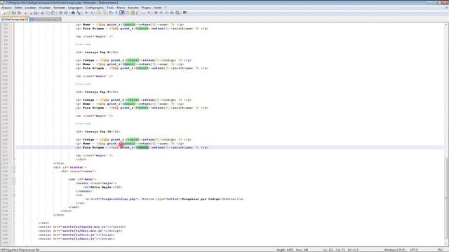This screenshot has width=449, height=252.
Task: Close the listaCervejas.php tab
Action: tap(27, 20)
